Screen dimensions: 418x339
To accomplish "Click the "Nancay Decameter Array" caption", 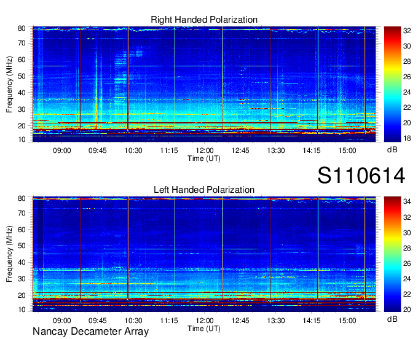I will [90, 332].
